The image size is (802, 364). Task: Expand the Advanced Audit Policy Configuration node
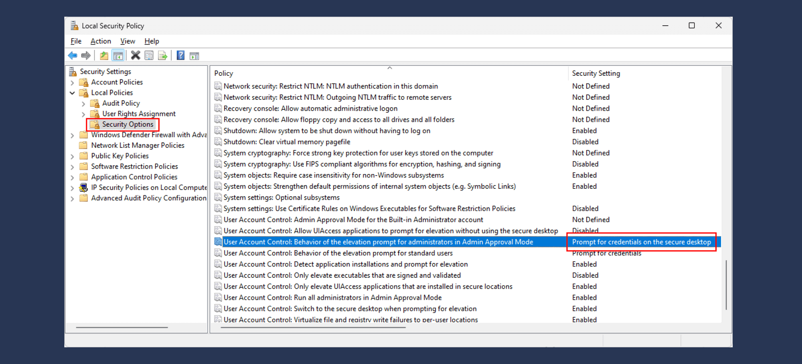click(72, 198)
